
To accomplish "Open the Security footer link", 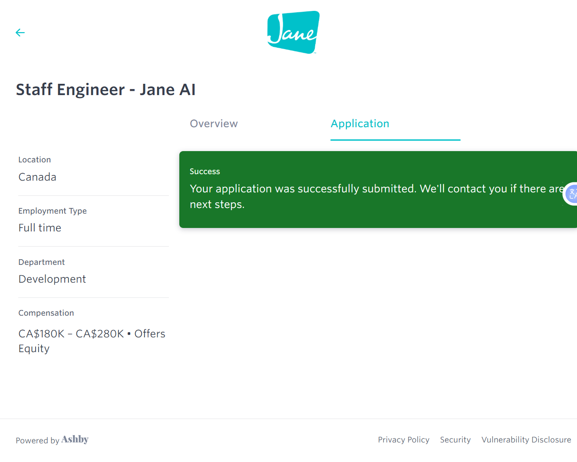I will (x=455, y=440).
